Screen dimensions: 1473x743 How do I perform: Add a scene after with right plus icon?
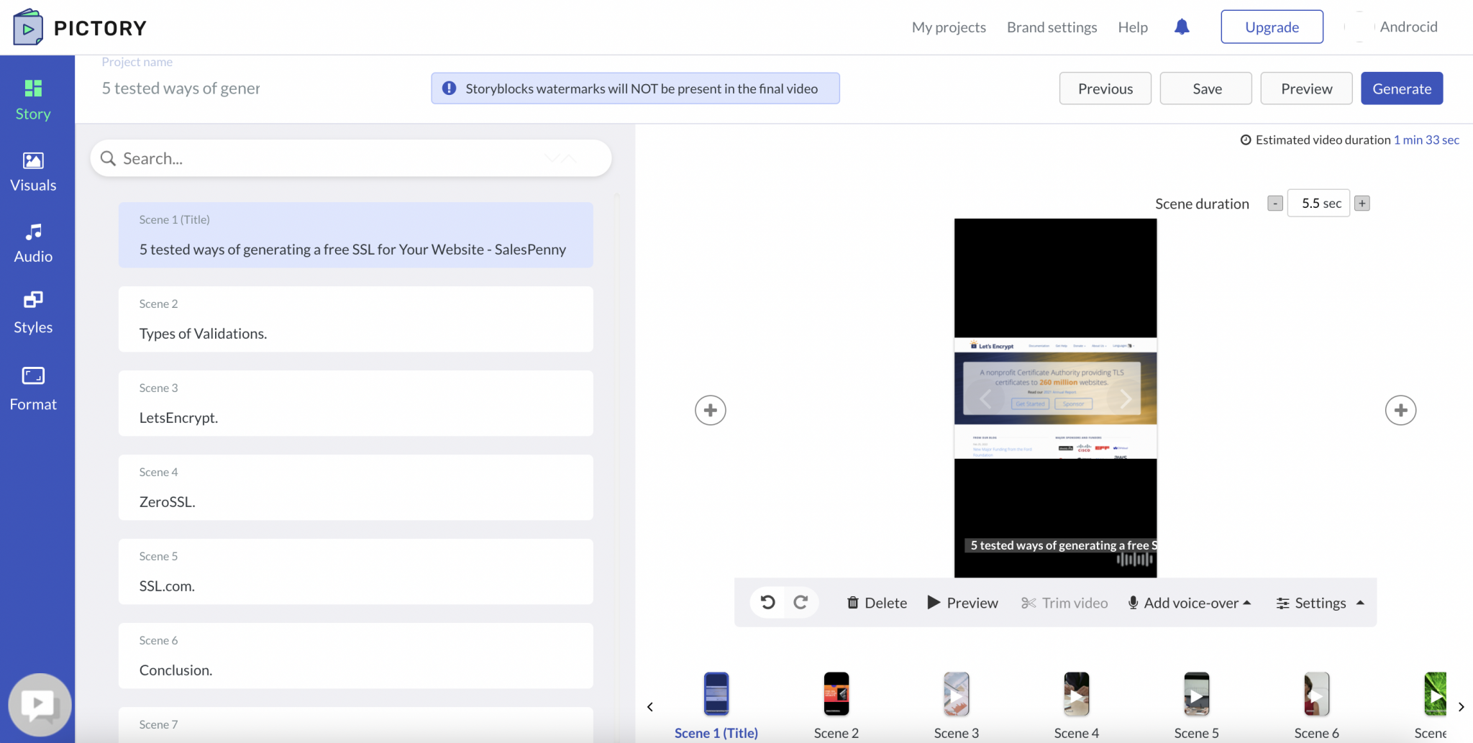1400,410
